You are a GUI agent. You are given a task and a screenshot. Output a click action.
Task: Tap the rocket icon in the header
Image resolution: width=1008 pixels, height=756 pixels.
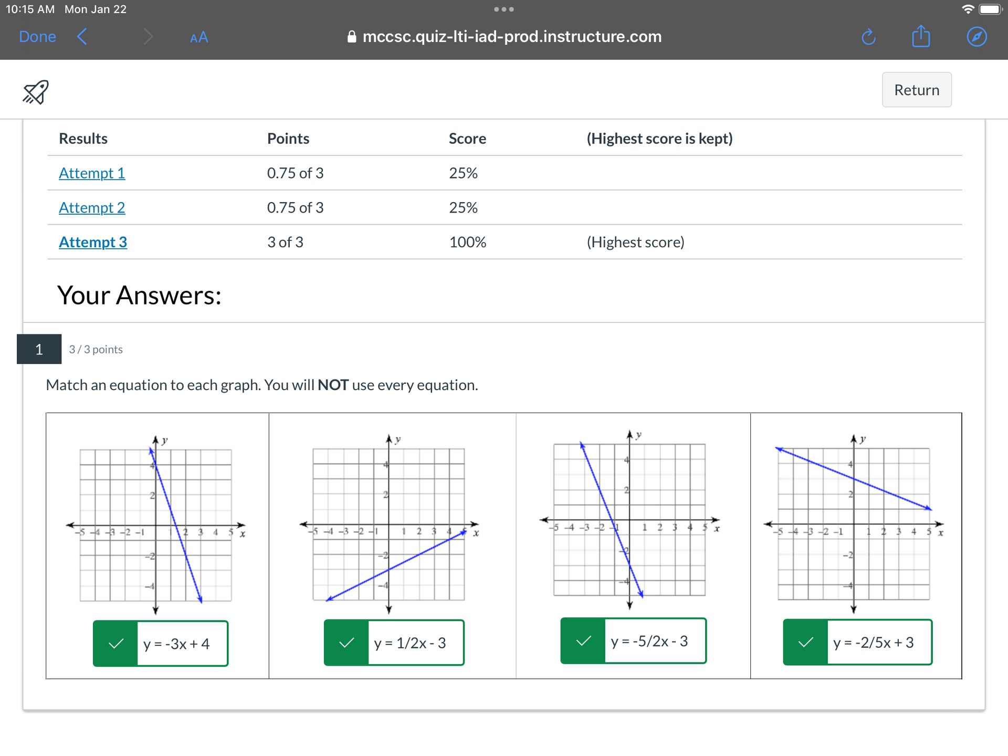pyautogui.click(x=35, y=92)
